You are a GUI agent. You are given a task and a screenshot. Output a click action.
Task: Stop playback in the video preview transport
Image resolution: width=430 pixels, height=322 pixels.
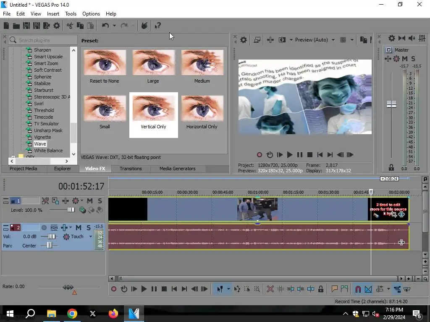[310, 155]
